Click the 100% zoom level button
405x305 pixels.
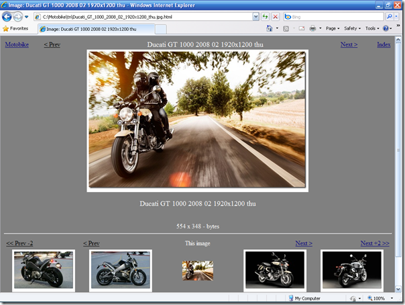(x=376, y=298)
